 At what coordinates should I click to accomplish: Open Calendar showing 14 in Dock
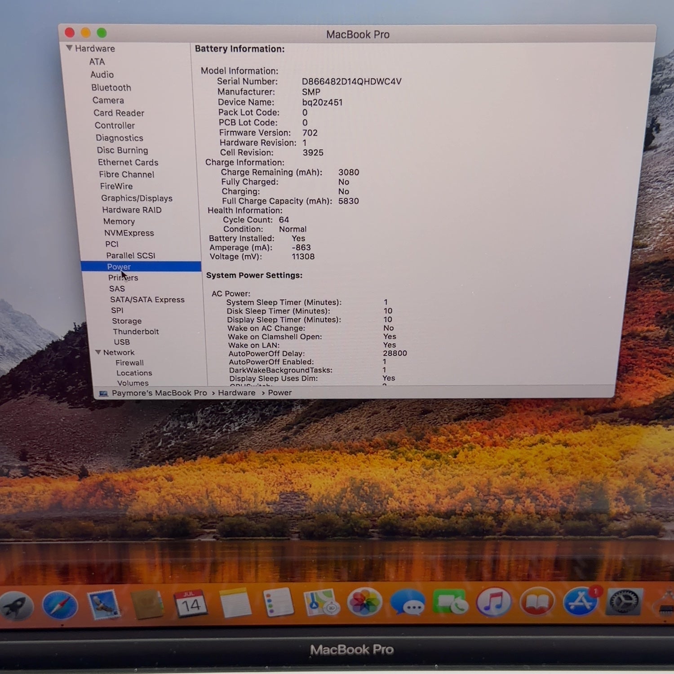click(x=191, y=604)
